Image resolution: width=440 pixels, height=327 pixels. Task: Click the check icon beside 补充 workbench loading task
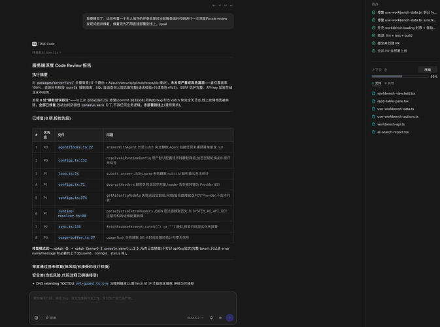373,27
